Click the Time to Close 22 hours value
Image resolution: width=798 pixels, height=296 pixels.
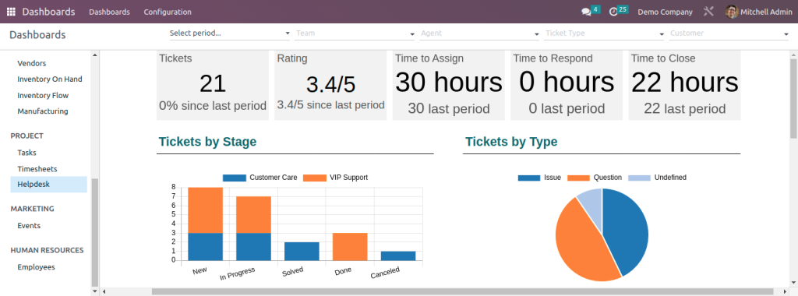pos(685,82)
